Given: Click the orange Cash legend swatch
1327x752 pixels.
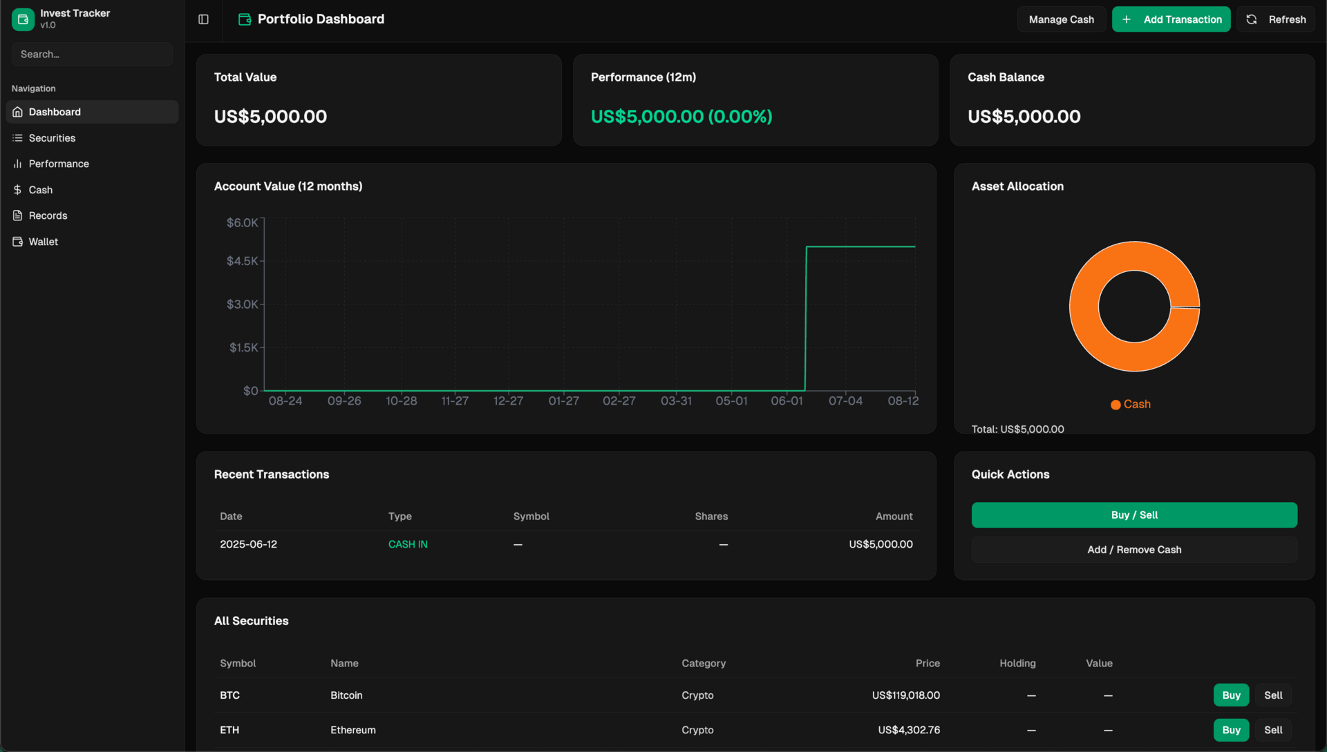Looking at the screenshot, I should point(1116,405).
